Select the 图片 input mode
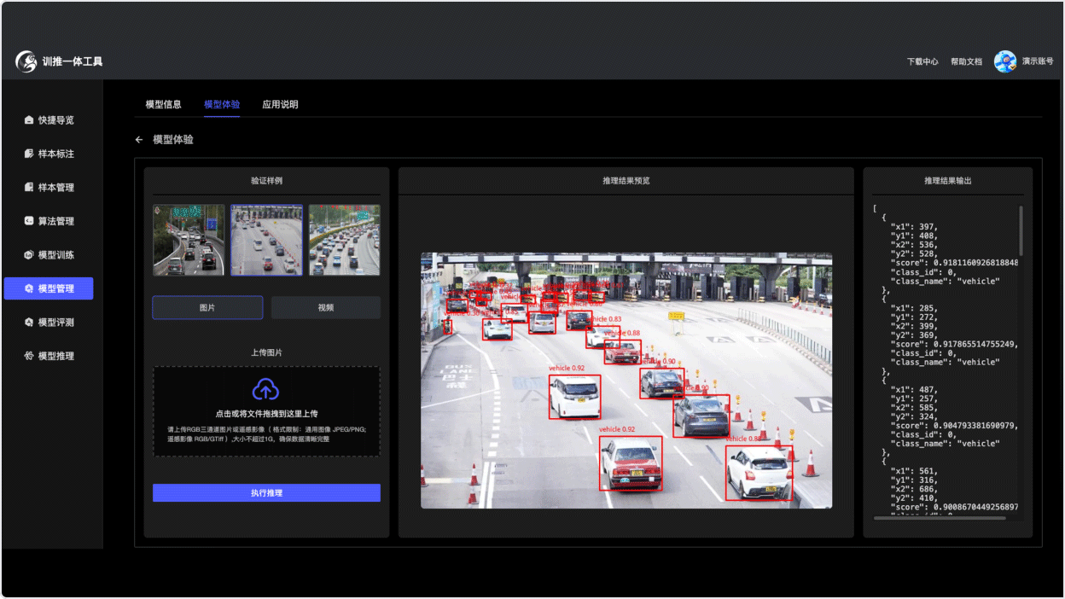Image resolution: width=1065 pixels, height=599 pixels. pyautogui.click(x=207, y=308)
